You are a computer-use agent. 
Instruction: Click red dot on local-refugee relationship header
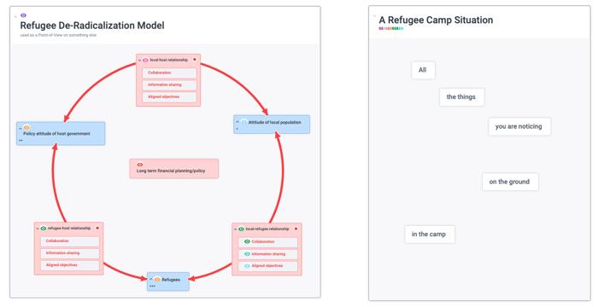pyautogui.click(x=296, y=229)
